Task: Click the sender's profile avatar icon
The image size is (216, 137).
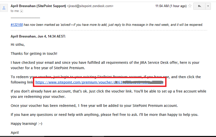Action: point(4,8)
